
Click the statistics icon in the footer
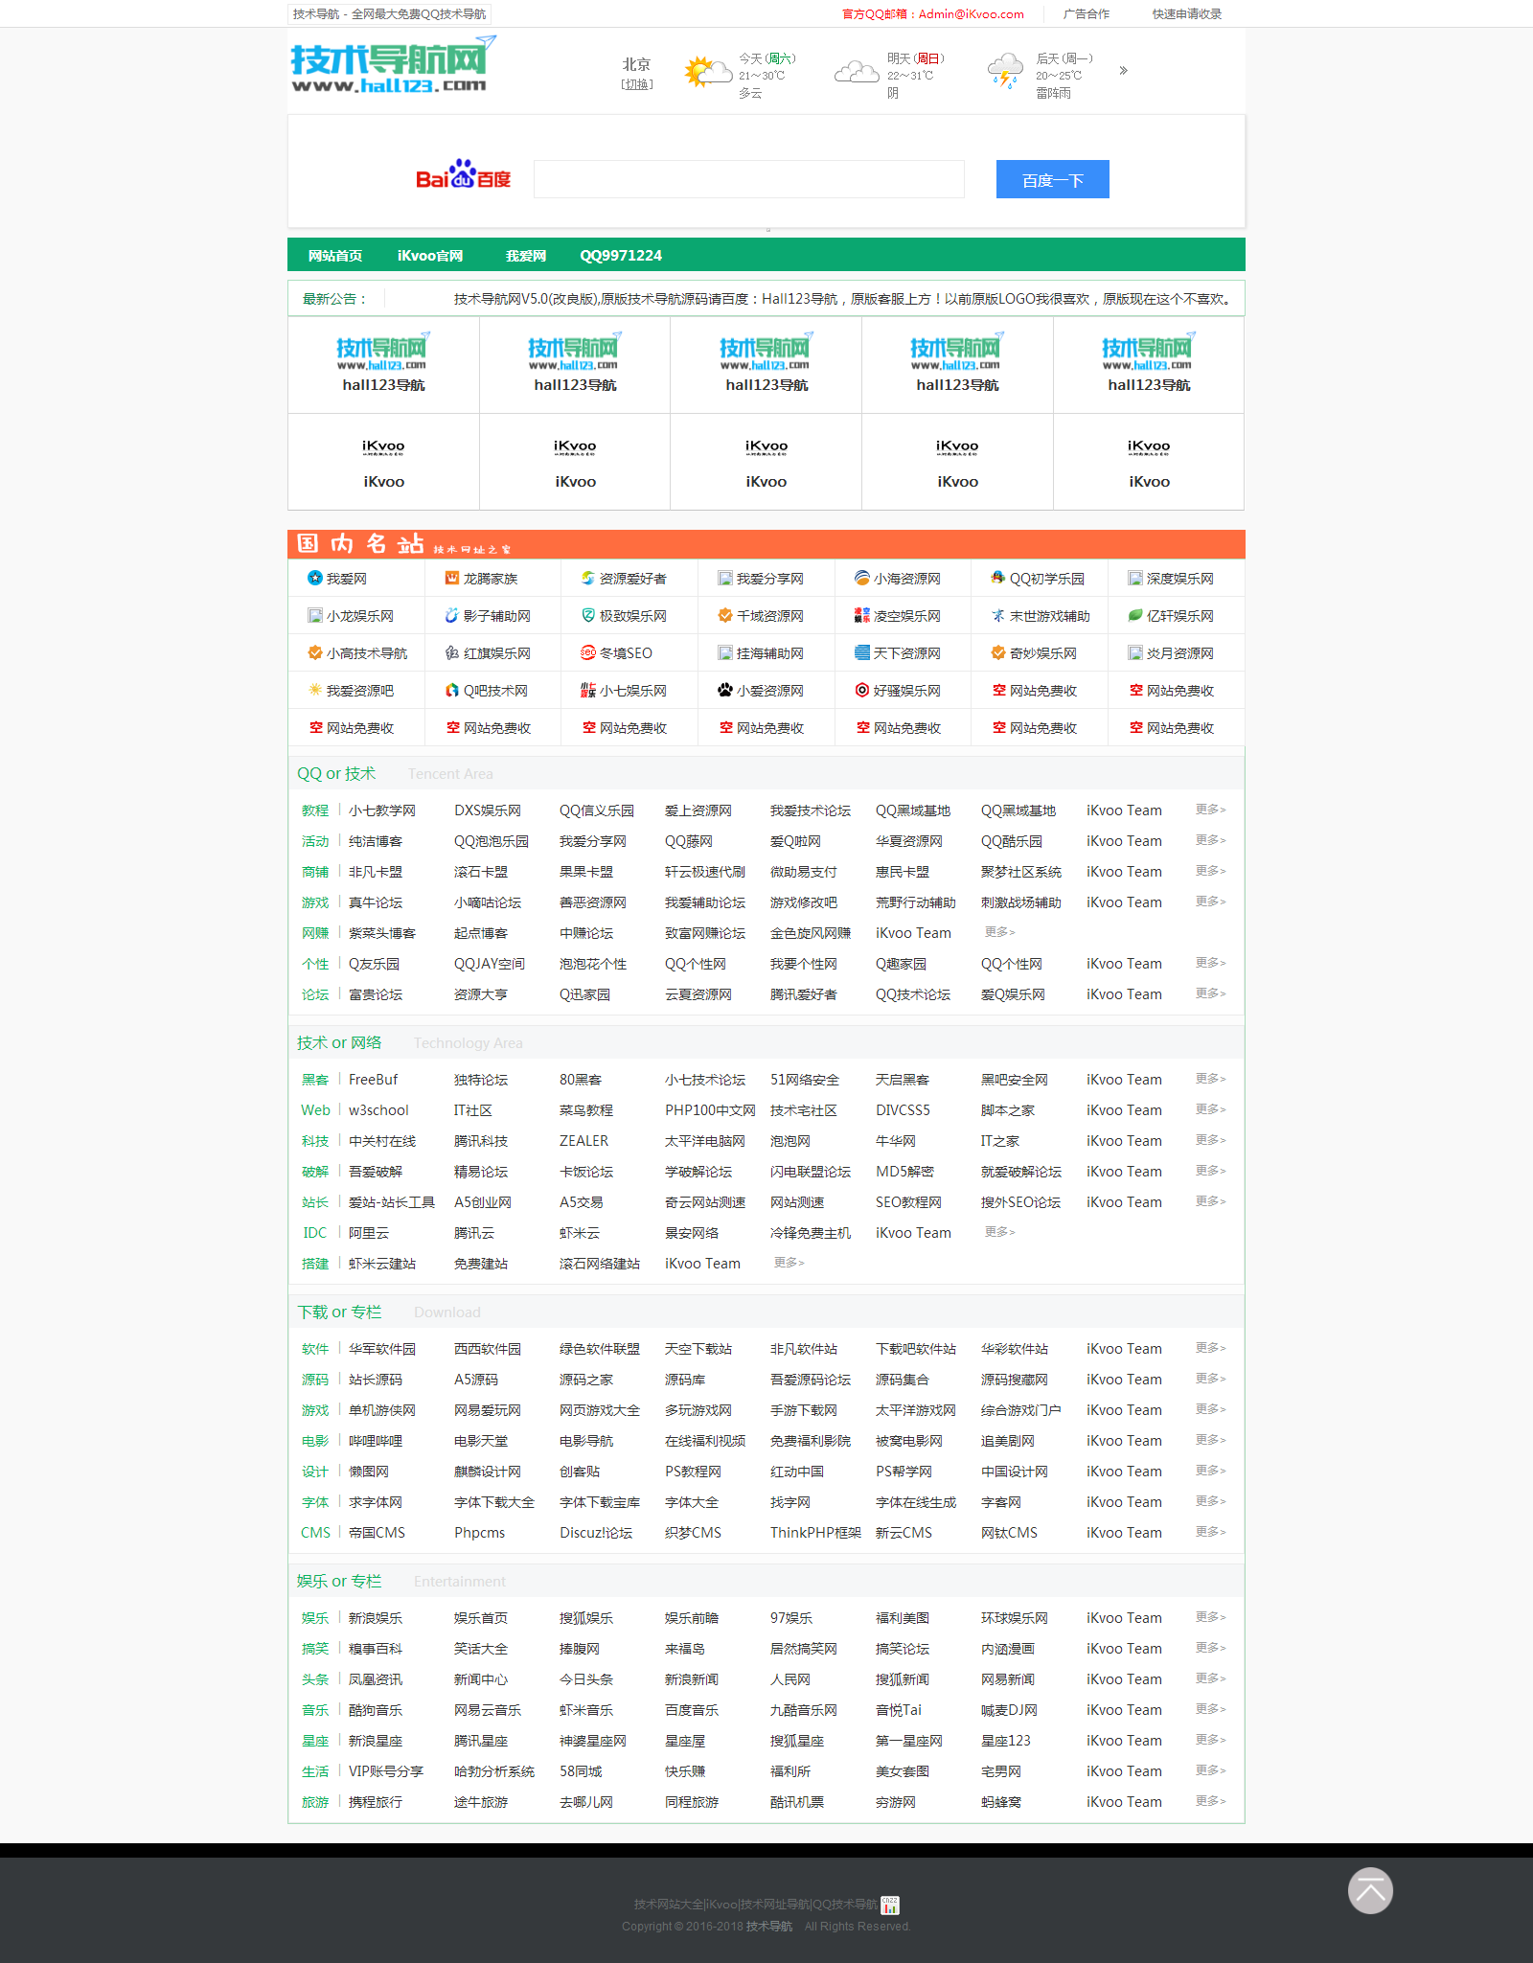[x=890, y=1905]
